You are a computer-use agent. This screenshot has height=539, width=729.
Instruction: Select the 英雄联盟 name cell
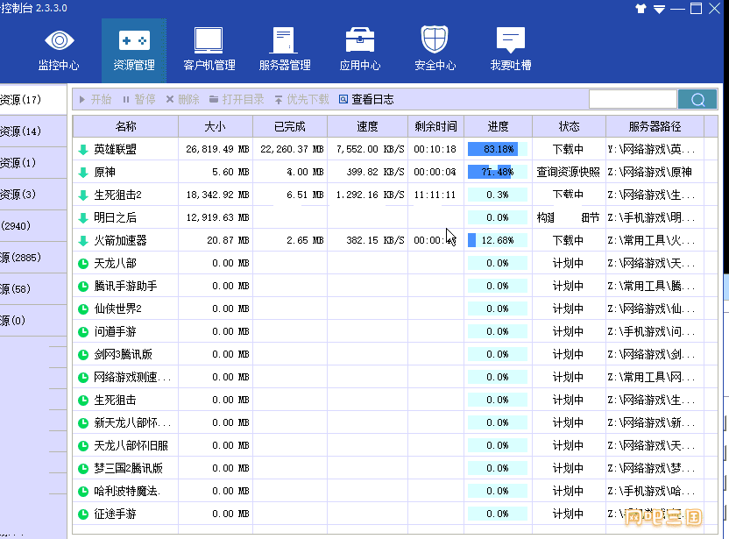pos(116,149)
